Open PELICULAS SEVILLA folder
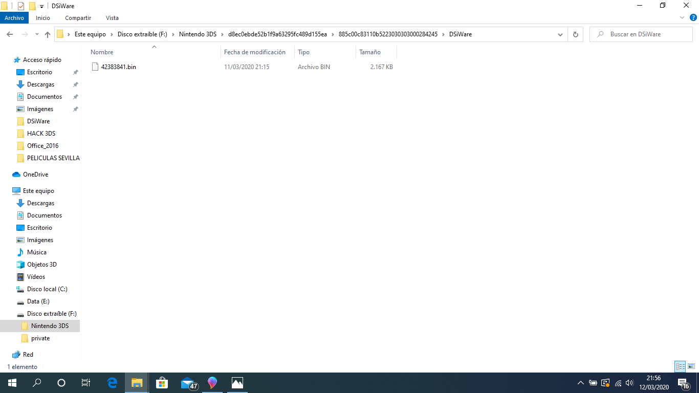 tap(53, 158)
